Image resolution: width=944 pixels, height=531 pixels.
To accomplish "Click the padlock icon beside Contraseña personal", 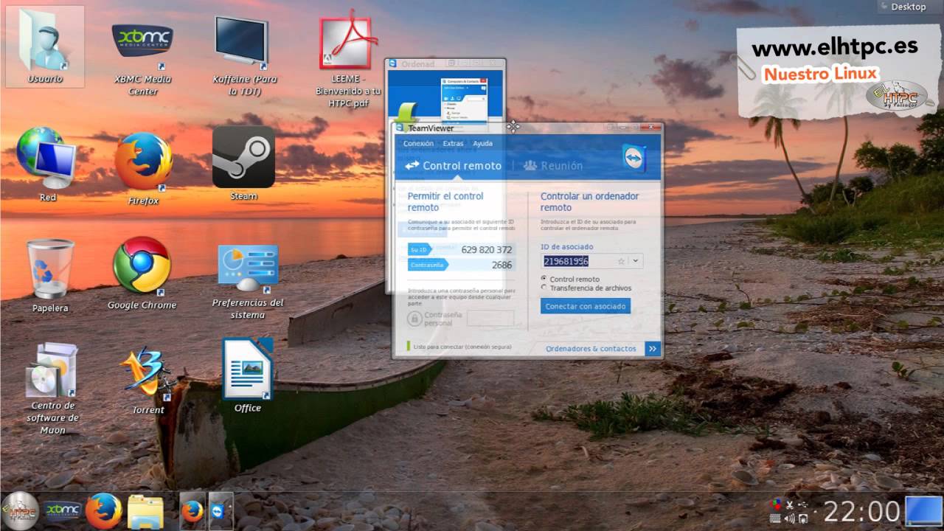I will [414, 319].
